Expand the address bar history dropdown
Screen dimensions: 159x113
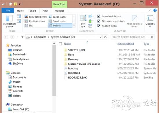point(100,37)
